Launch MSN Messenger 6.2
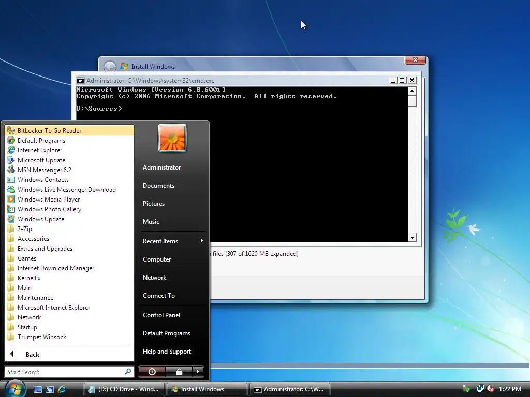The height and width of the screenshot is (397, 530). click(69, 170)
